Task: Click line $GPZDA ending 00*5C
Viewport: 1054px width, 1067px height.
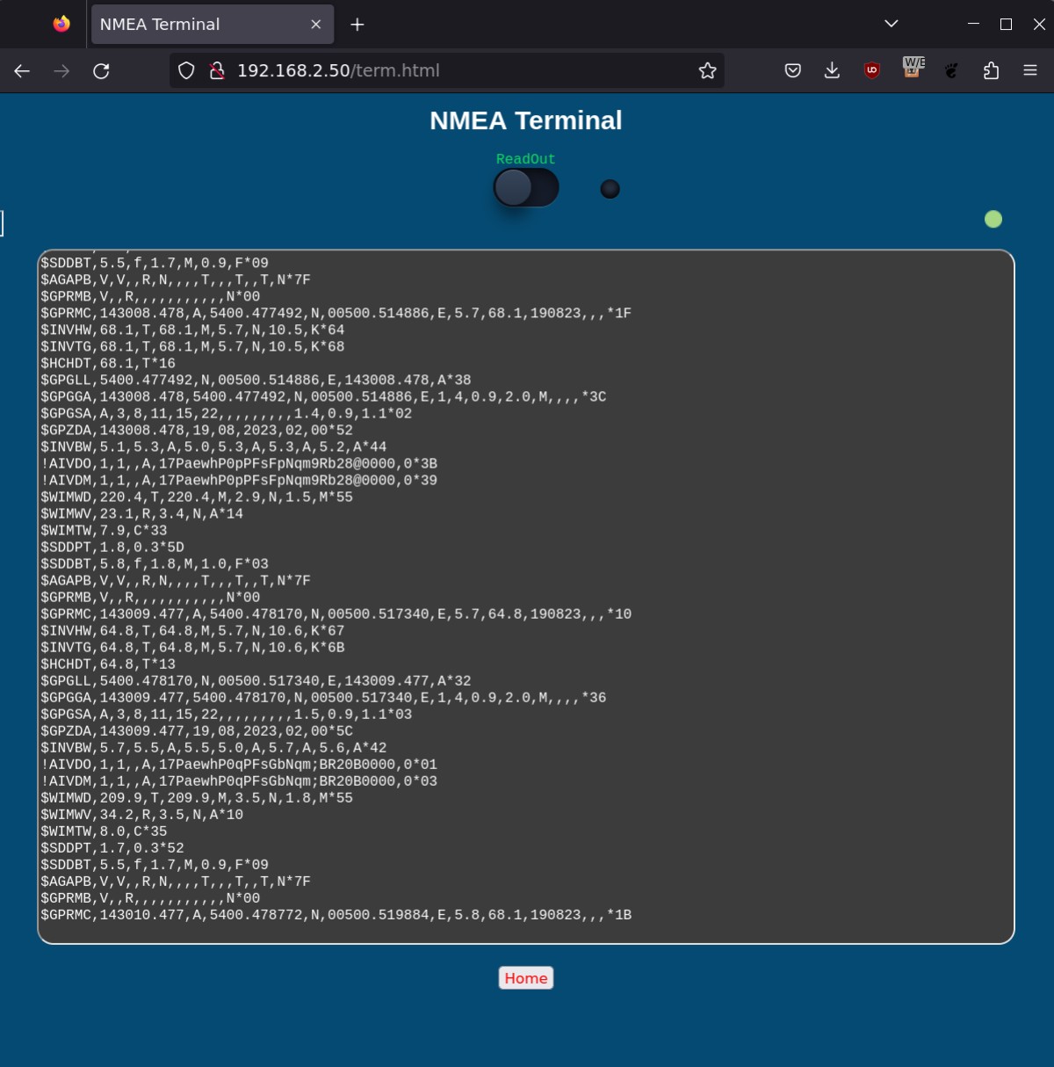Action: point(197,731)
